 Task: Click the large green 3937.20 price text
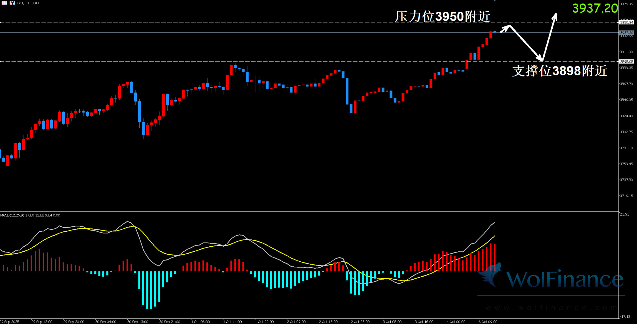click(x=595, y=8)
